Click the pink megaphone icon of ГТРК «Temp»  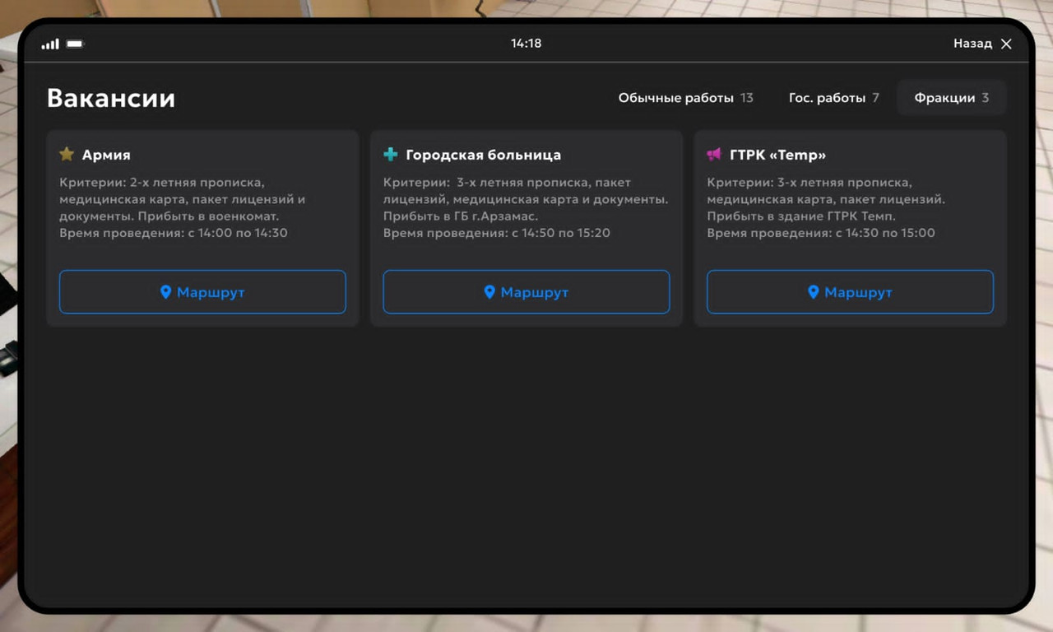click(x=714, y=154)
